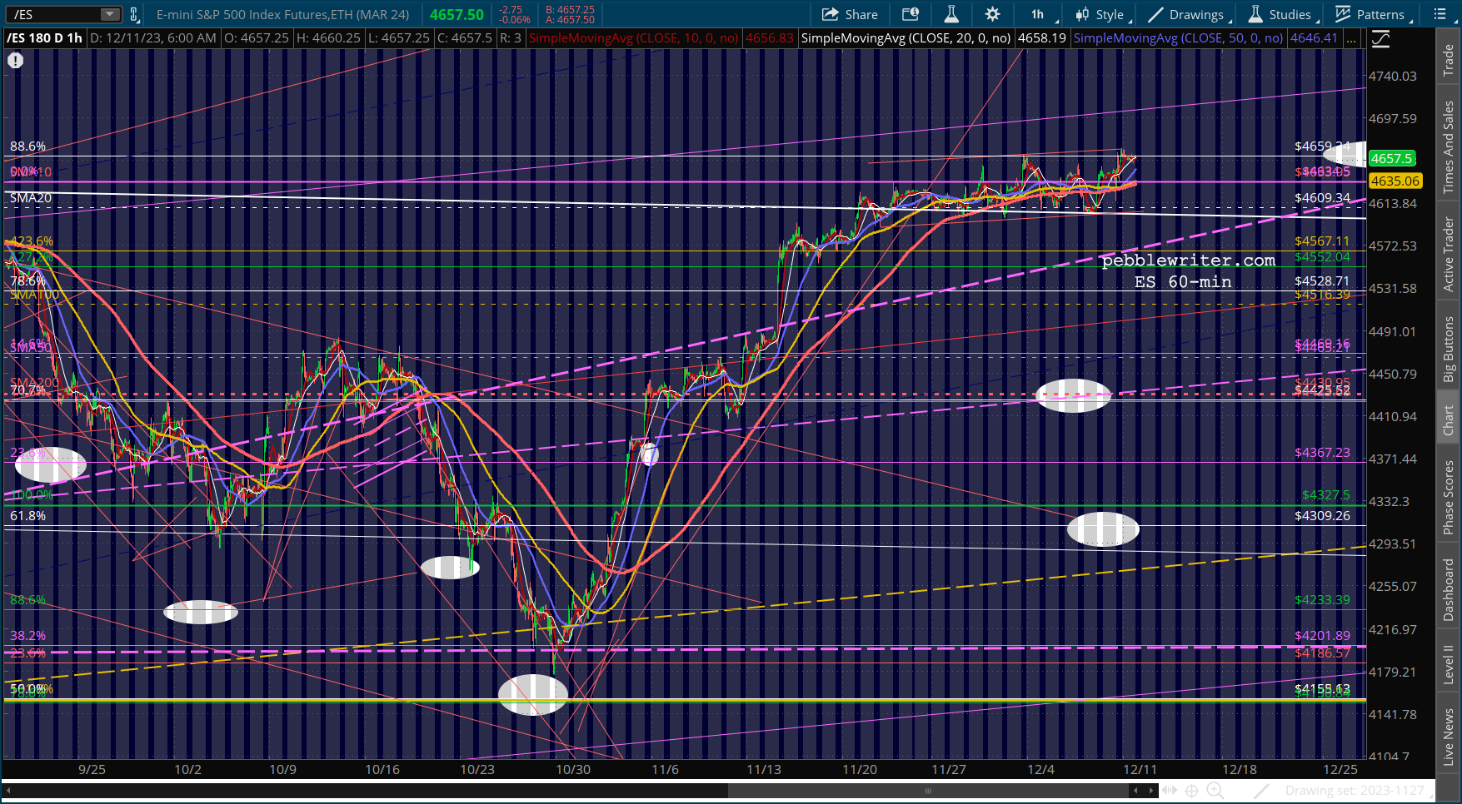
Task: Open the Live News side tab
Action: click(1449, 737)
